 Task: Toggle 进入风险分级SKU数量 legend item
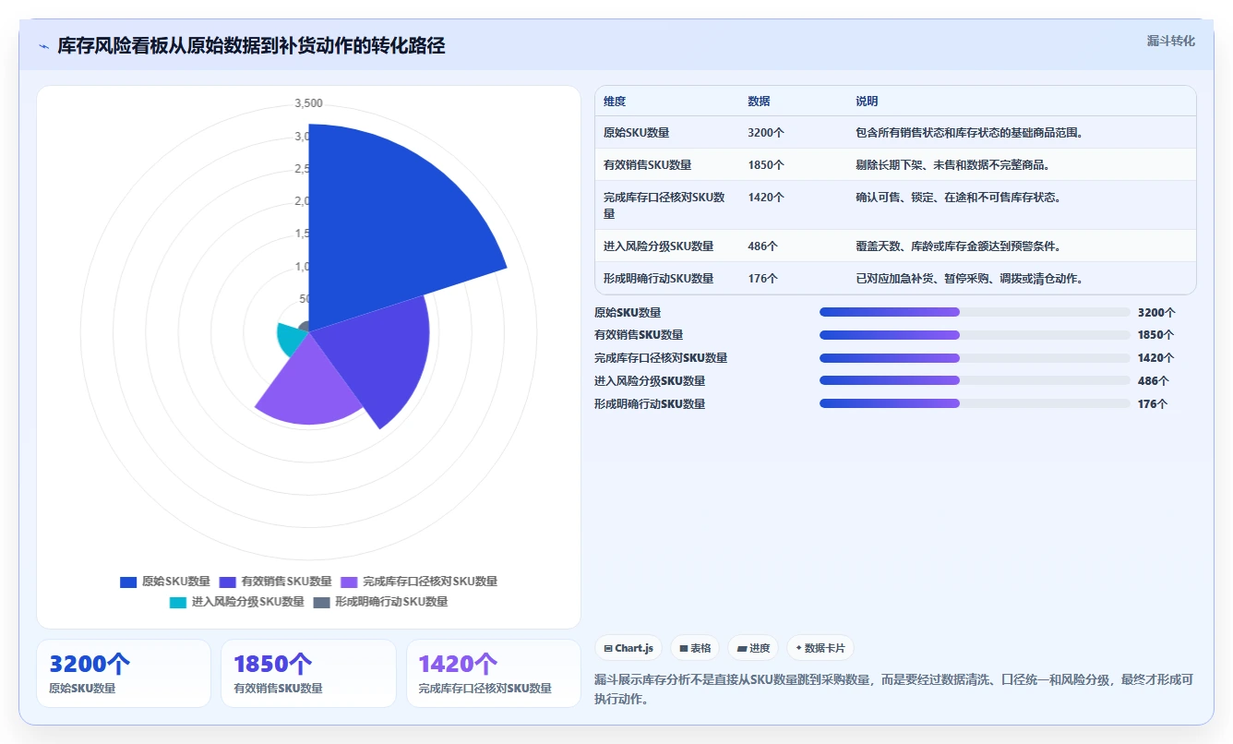(x=237, y=602)
